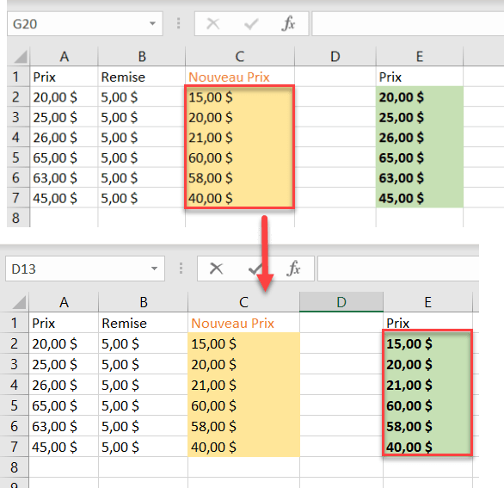Click Select All corner triangle in upper sheet
This screenshot has height=488, width=504.
pos(21,57)
